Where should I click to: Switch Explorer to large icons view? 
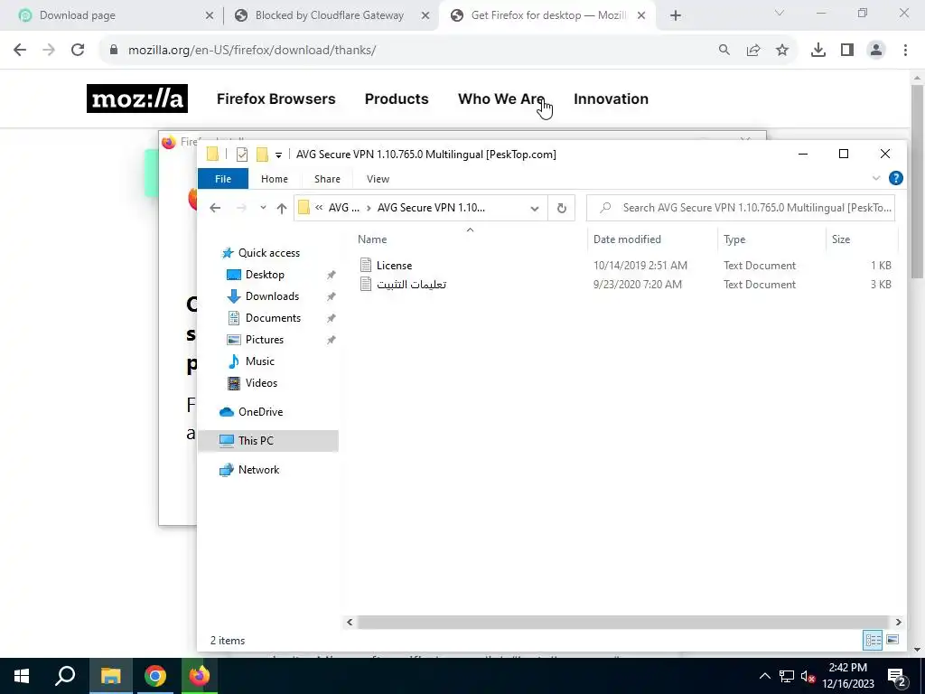click(892, 641)
